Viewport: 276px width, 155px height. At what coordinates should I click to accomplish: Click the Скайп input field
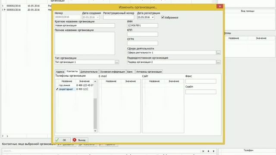click(201, 92)
